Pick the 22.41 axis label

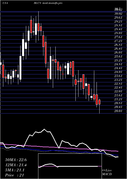[x=118, y=87]
